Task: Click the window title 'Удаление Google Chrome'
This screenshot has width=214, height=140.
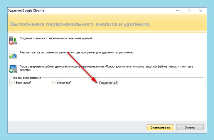Action: 26,11
